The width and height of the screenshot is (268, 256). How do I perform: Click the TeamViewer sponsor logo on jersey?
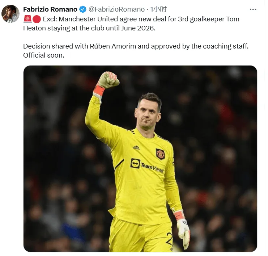(x=147, y=165)
